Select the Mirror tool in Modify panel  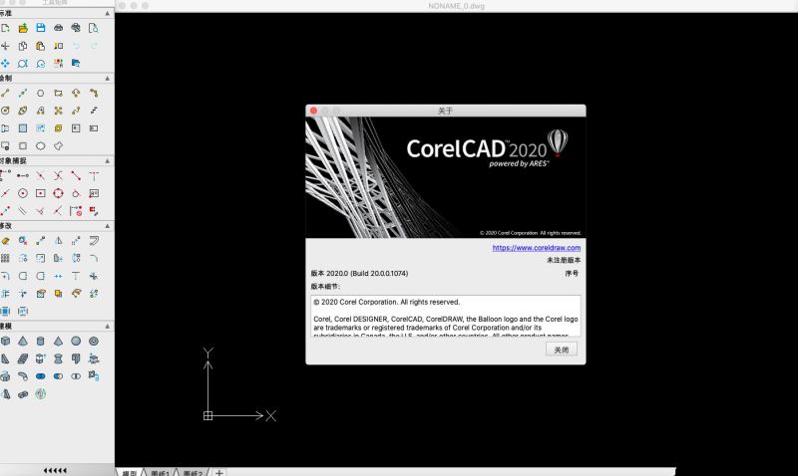59,241
